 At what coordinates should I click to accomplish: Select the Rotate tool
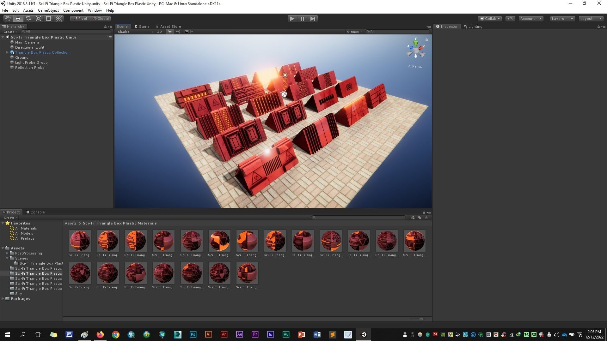pos(28,19)
